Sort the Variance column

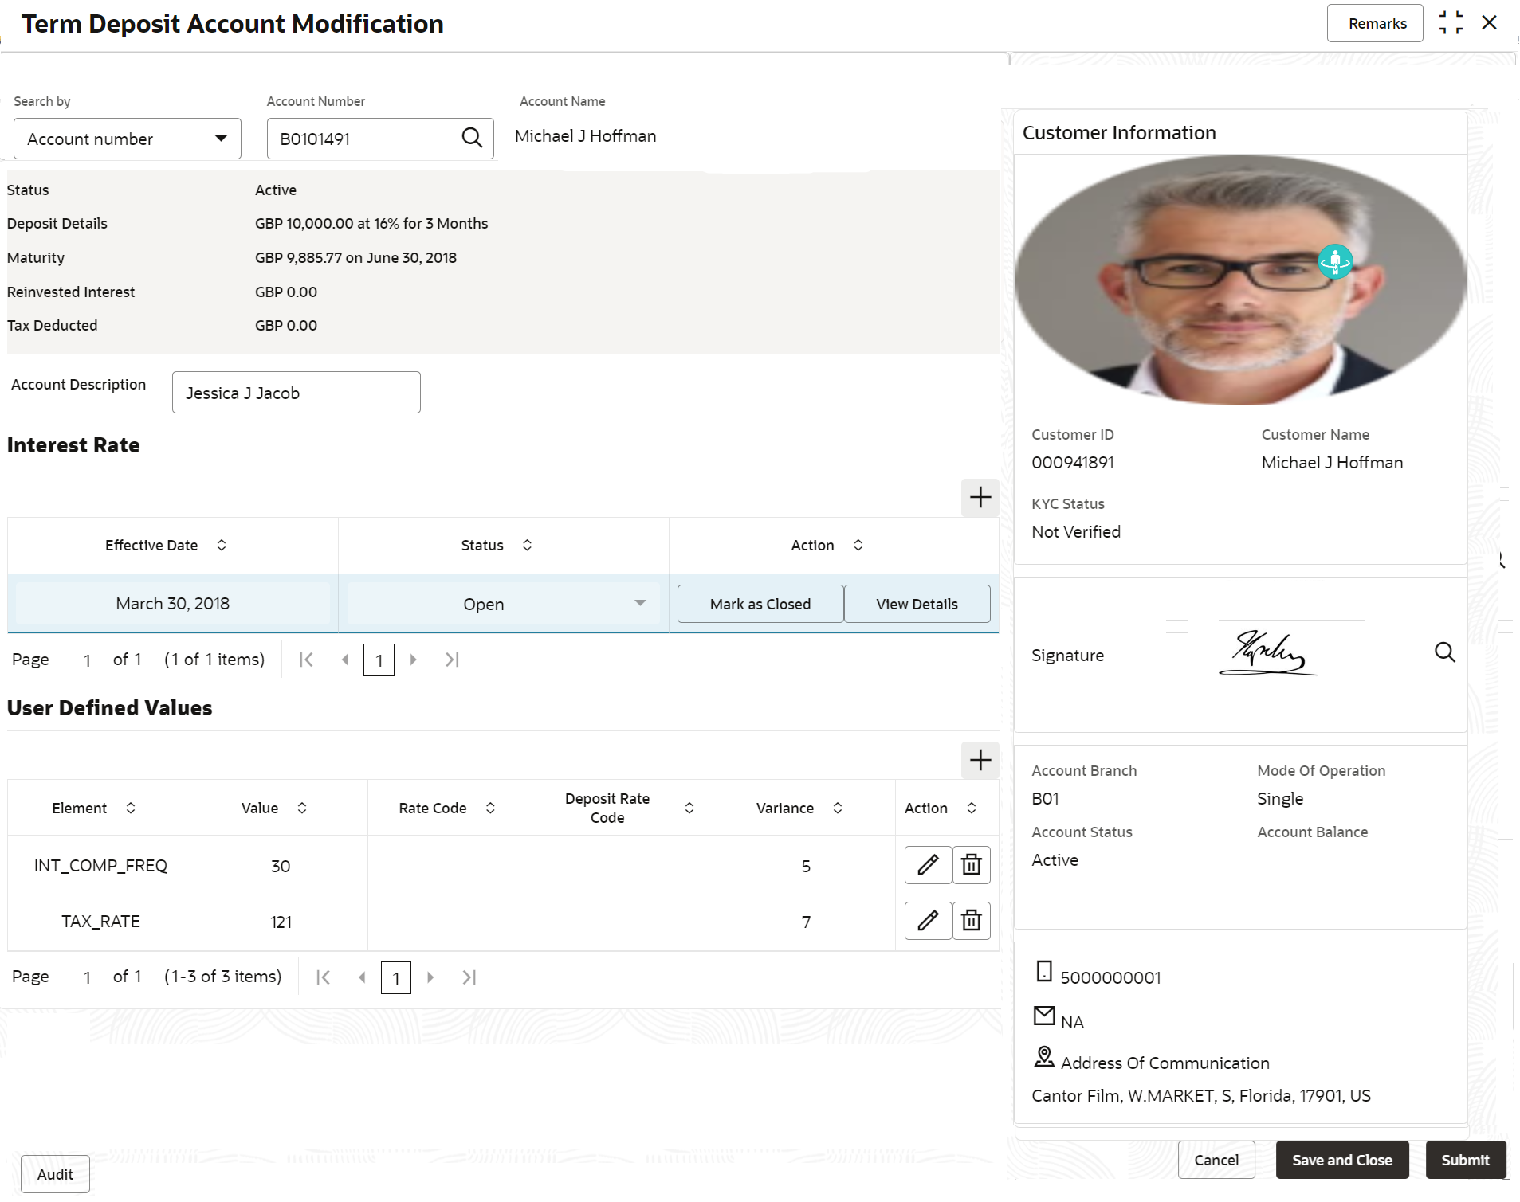pos(838,808)
